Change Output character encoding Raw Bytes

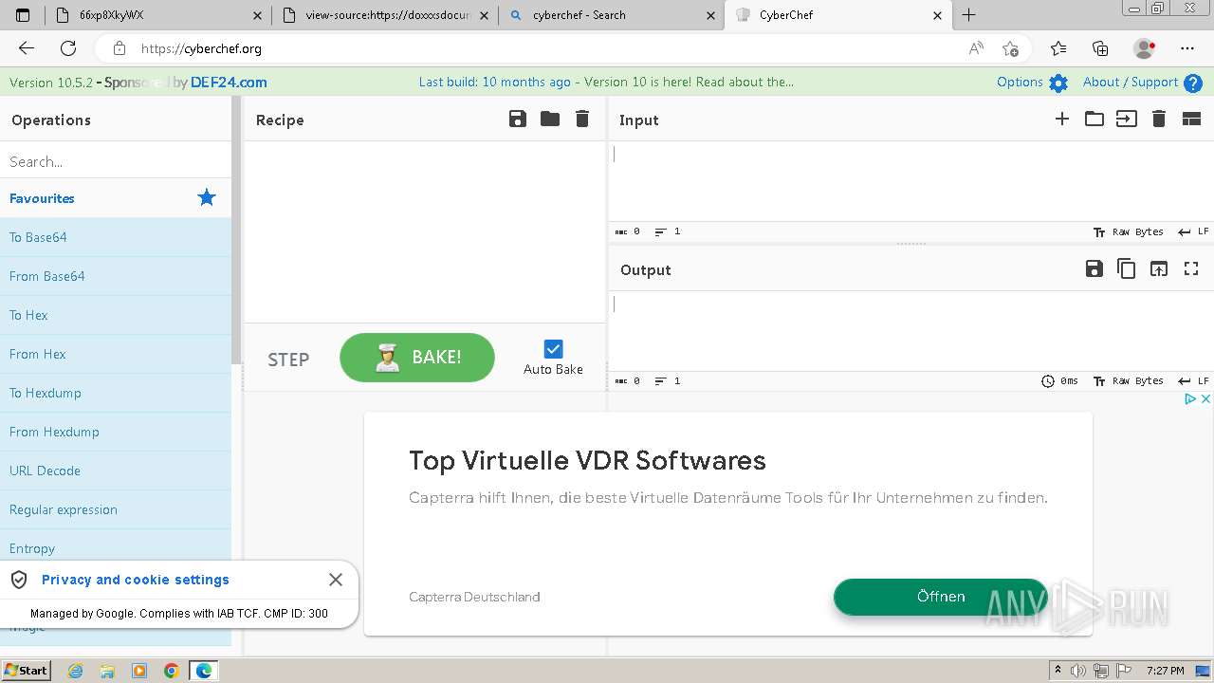pyautogui.click(x=1129, y=381)
